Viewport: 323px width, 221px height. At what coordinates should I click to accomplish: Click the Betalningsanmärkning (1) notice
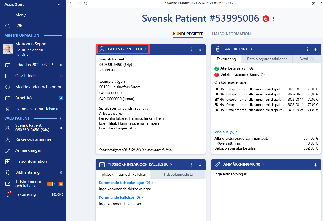point(240,74)
